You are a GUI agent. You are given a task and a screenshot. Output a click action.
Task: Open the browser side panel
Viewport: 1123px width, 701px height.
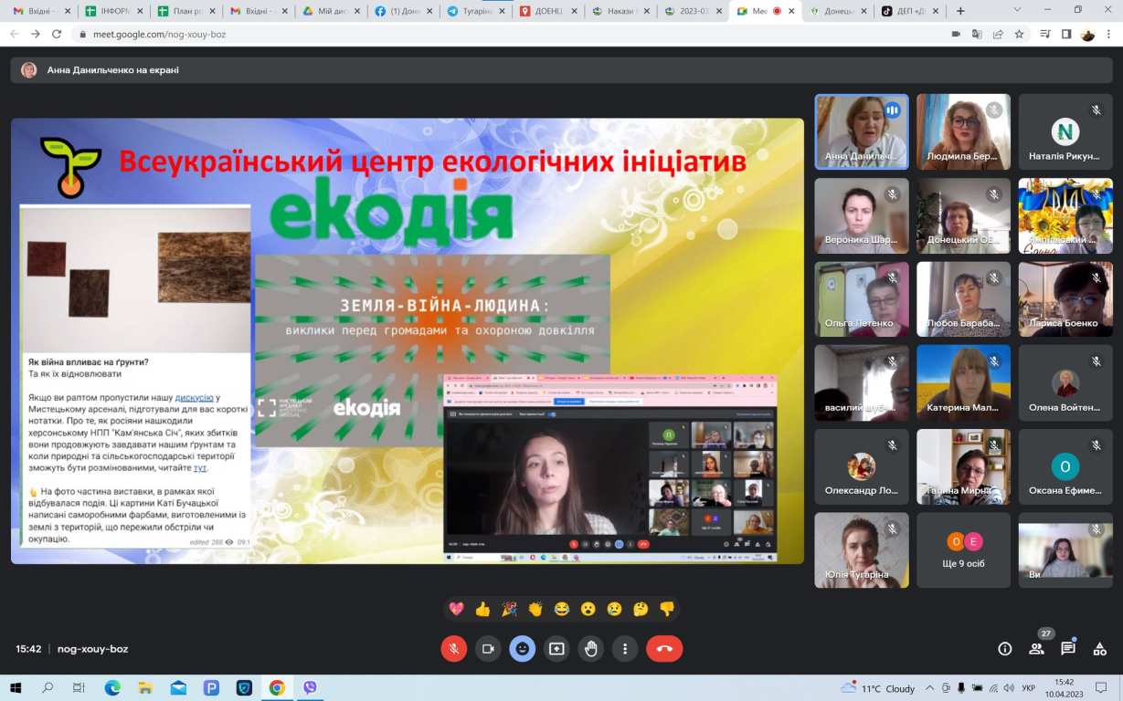1066,34
